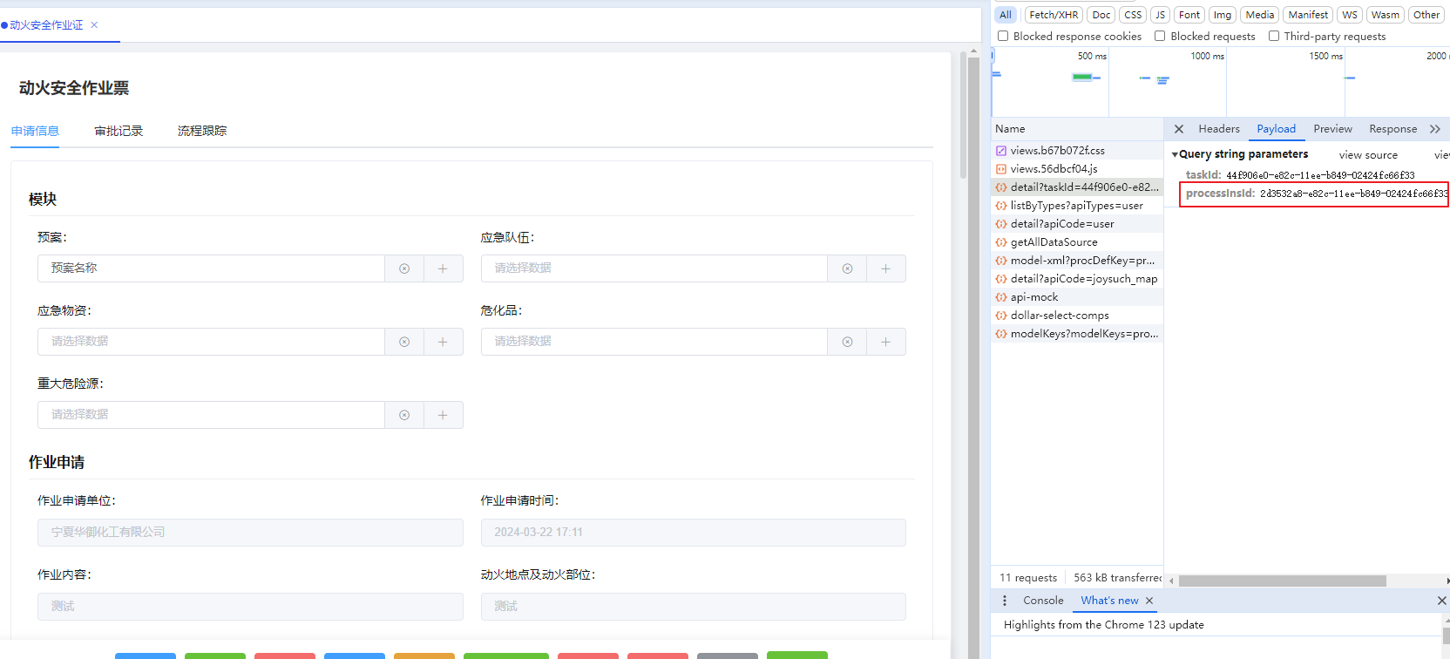Select dollar-select-comps request
1450x659 pixels.
pyautogui.click(x=1077, y=316)
